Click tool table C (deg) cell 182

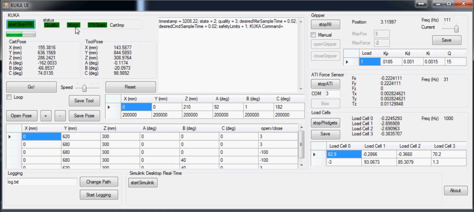(x=289, y=107)
